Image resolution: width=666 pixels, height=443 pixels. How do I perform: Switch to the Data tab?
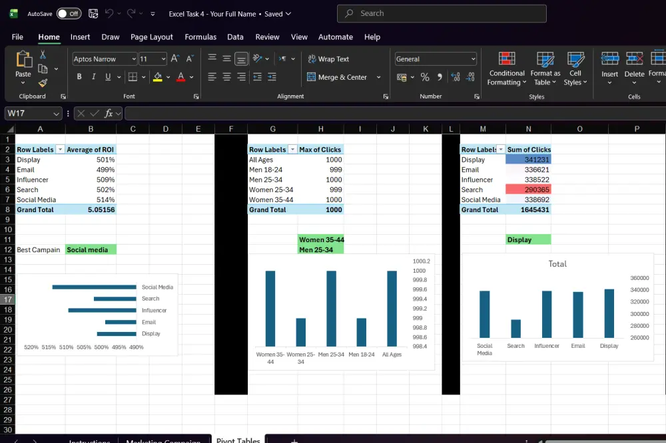coord(235,37)
